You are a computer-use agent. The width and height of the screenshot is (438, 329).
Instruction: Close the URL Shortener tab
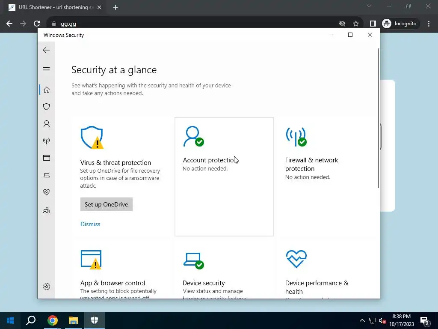[x=99, y=7]
